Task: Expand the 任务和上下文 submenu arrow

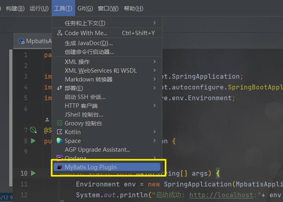Action: [x=154, y=23]
